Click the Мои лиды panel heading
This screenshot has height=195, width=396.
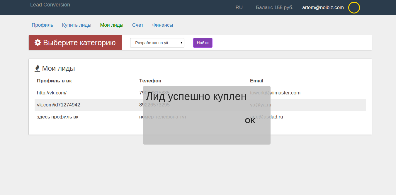(58, 68)
